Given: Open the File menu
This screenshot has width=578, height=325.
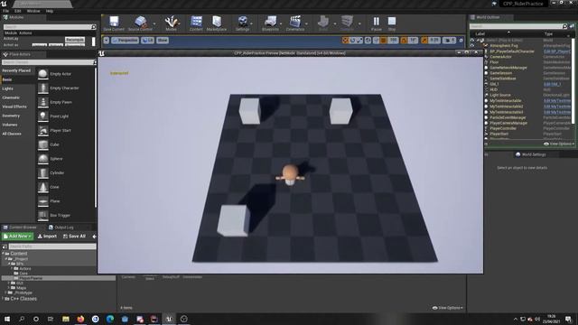Looking at the screenshot, I should [6, 11].
